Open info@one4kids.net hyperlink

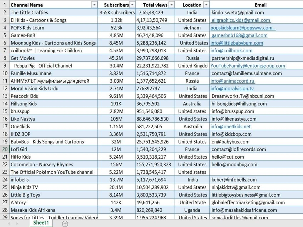point(231,127)
